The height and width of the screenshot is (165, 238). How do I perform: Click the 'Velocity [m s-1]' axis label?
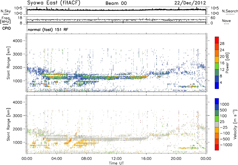point(235,124)
